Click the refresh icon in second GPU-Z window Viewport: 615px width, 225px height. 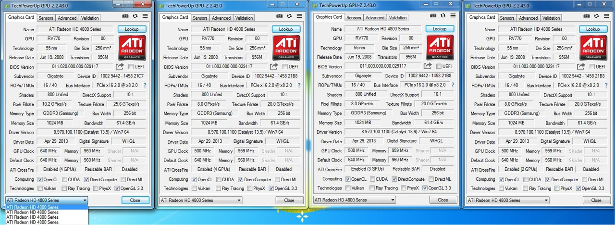[289, 16]
